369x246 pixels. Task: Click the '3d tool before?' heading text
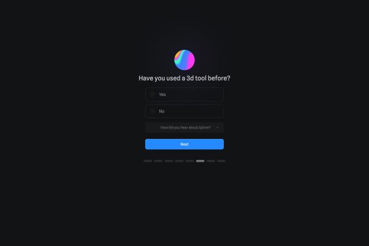tap(208, 78)
